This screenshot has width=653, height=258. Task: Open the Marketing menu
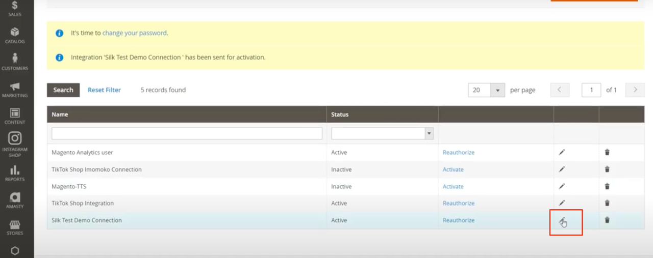coord(15,90)
